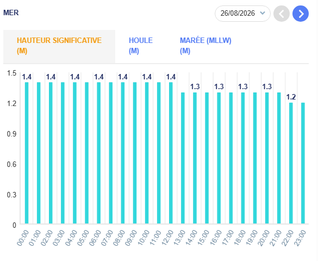Select the Hauteur Significative (M) tab
Viewport: 318px width, 261px height.
[59, 46]
